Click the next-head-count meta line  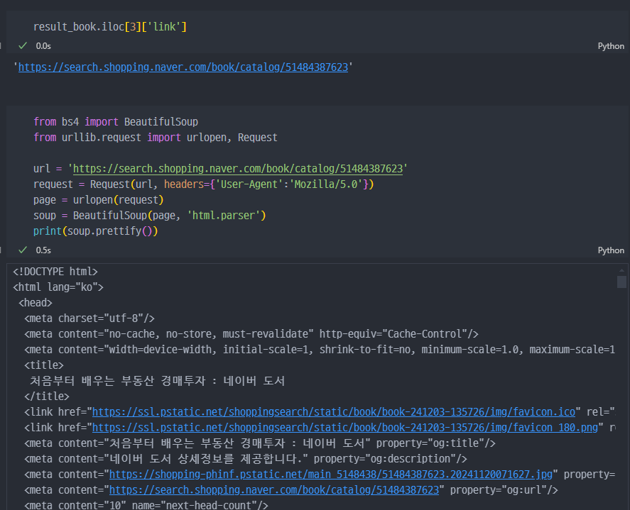146,505
